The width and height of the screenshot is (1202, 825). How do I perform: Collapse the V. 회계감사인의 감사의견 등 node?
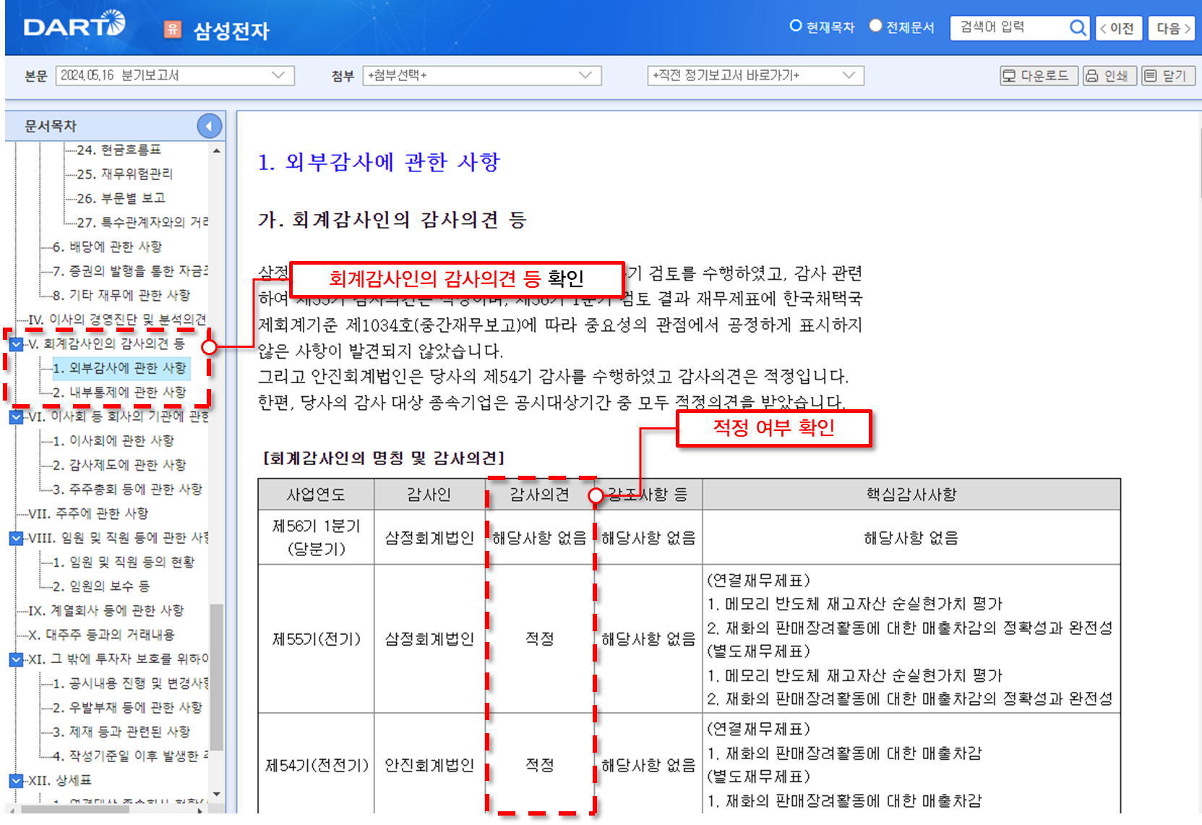coord(17,344)
